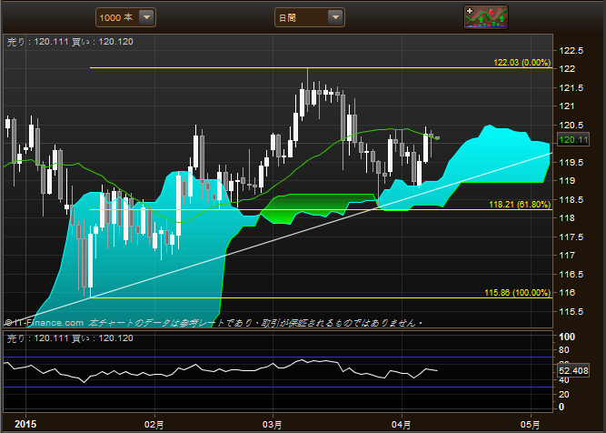Click the RSI value tag 52.408

(x=573, y=371)
